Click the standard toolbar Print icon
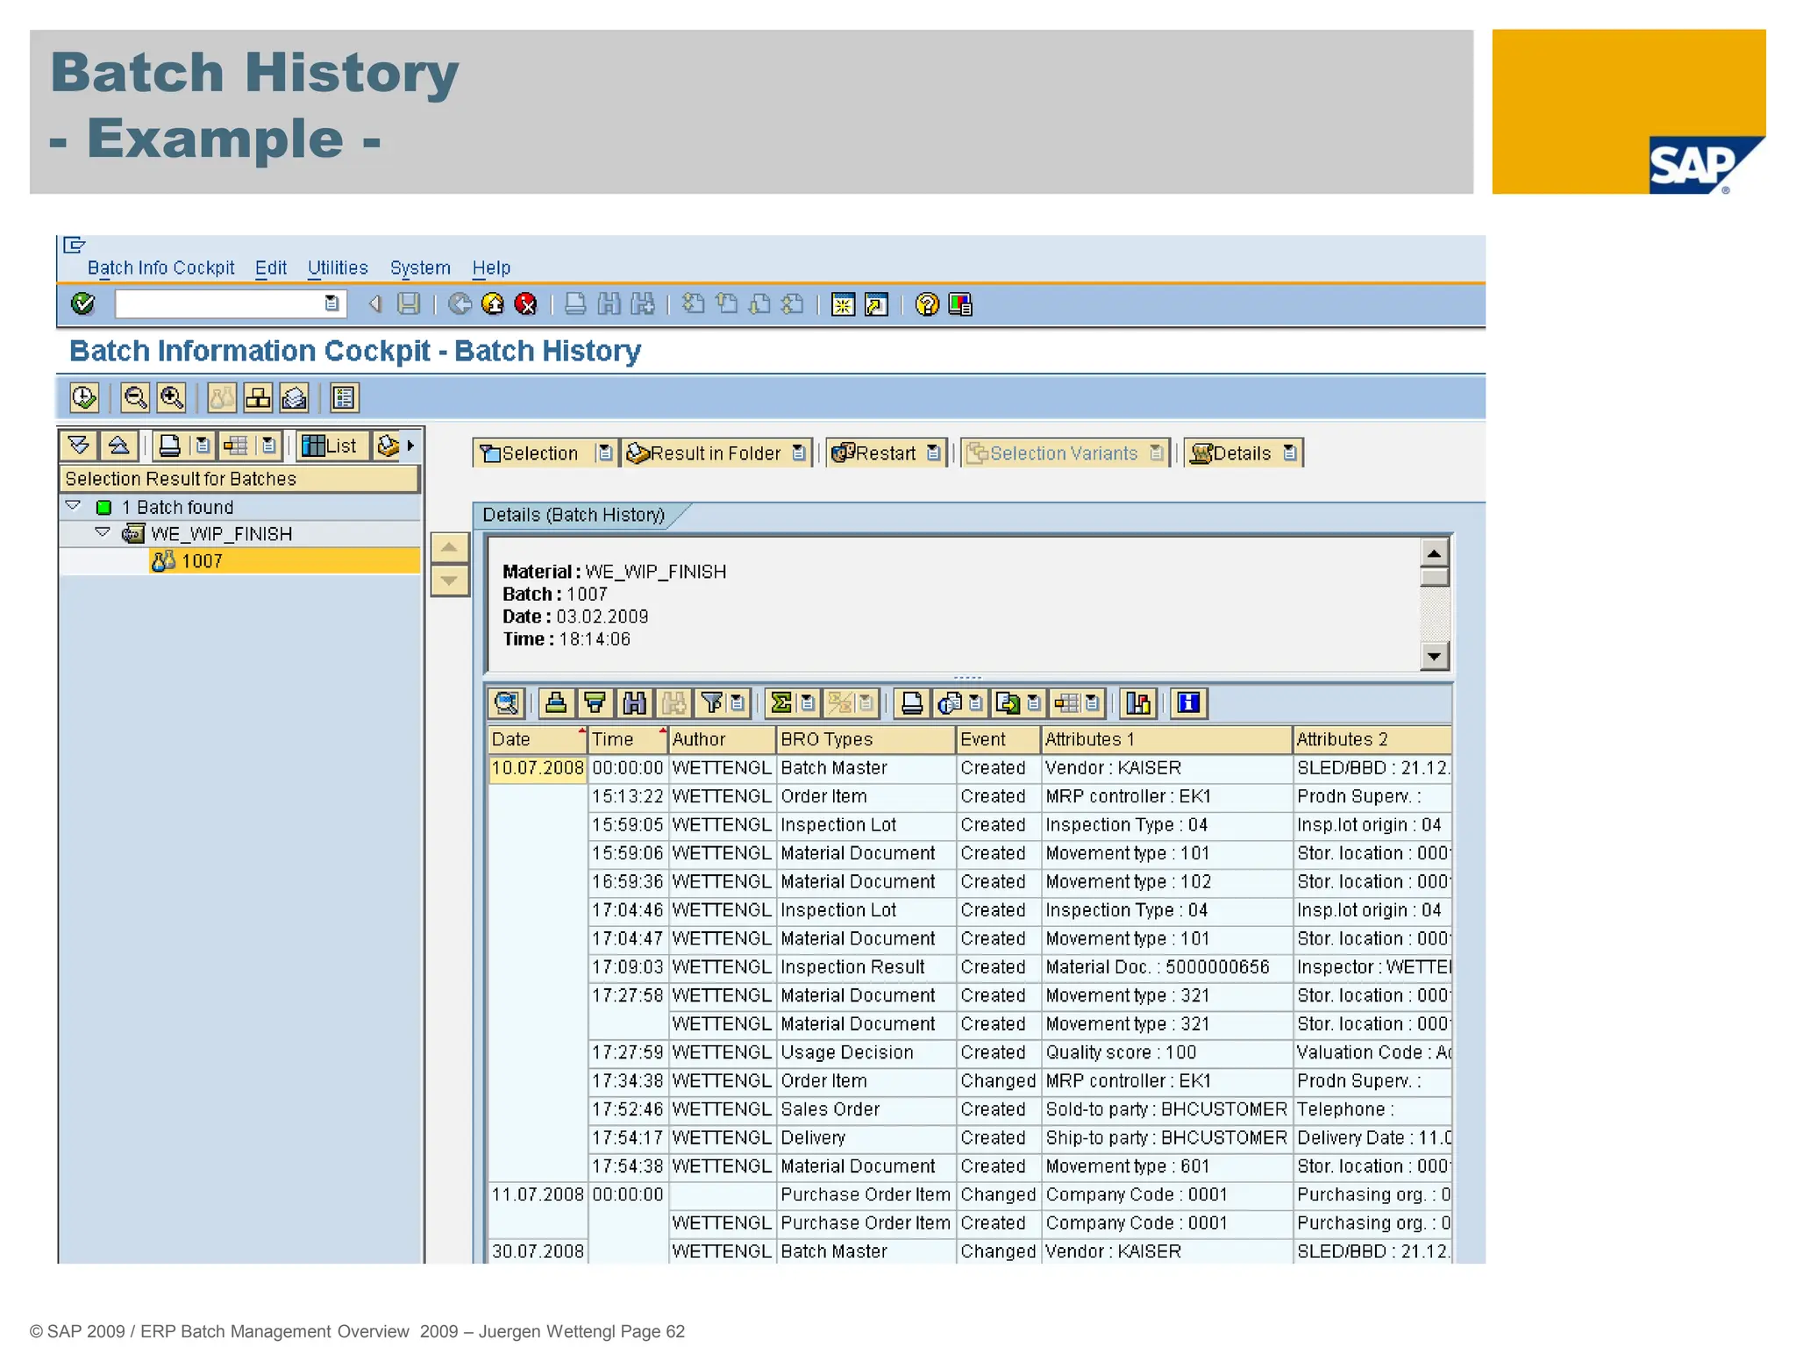1796x1347 pixels. [575, 304]
